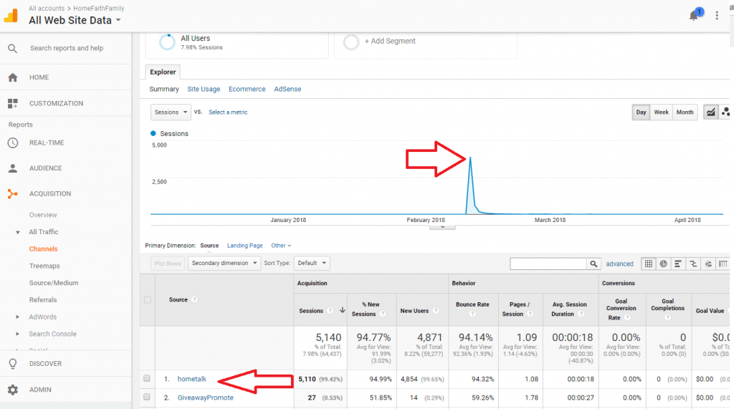Click the HomeFaithFamily breadcrumb
The width and height of the screenshot is (734, 409).
99,9
